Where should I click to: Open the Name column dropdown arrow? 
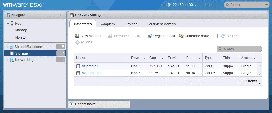(126, 58)
